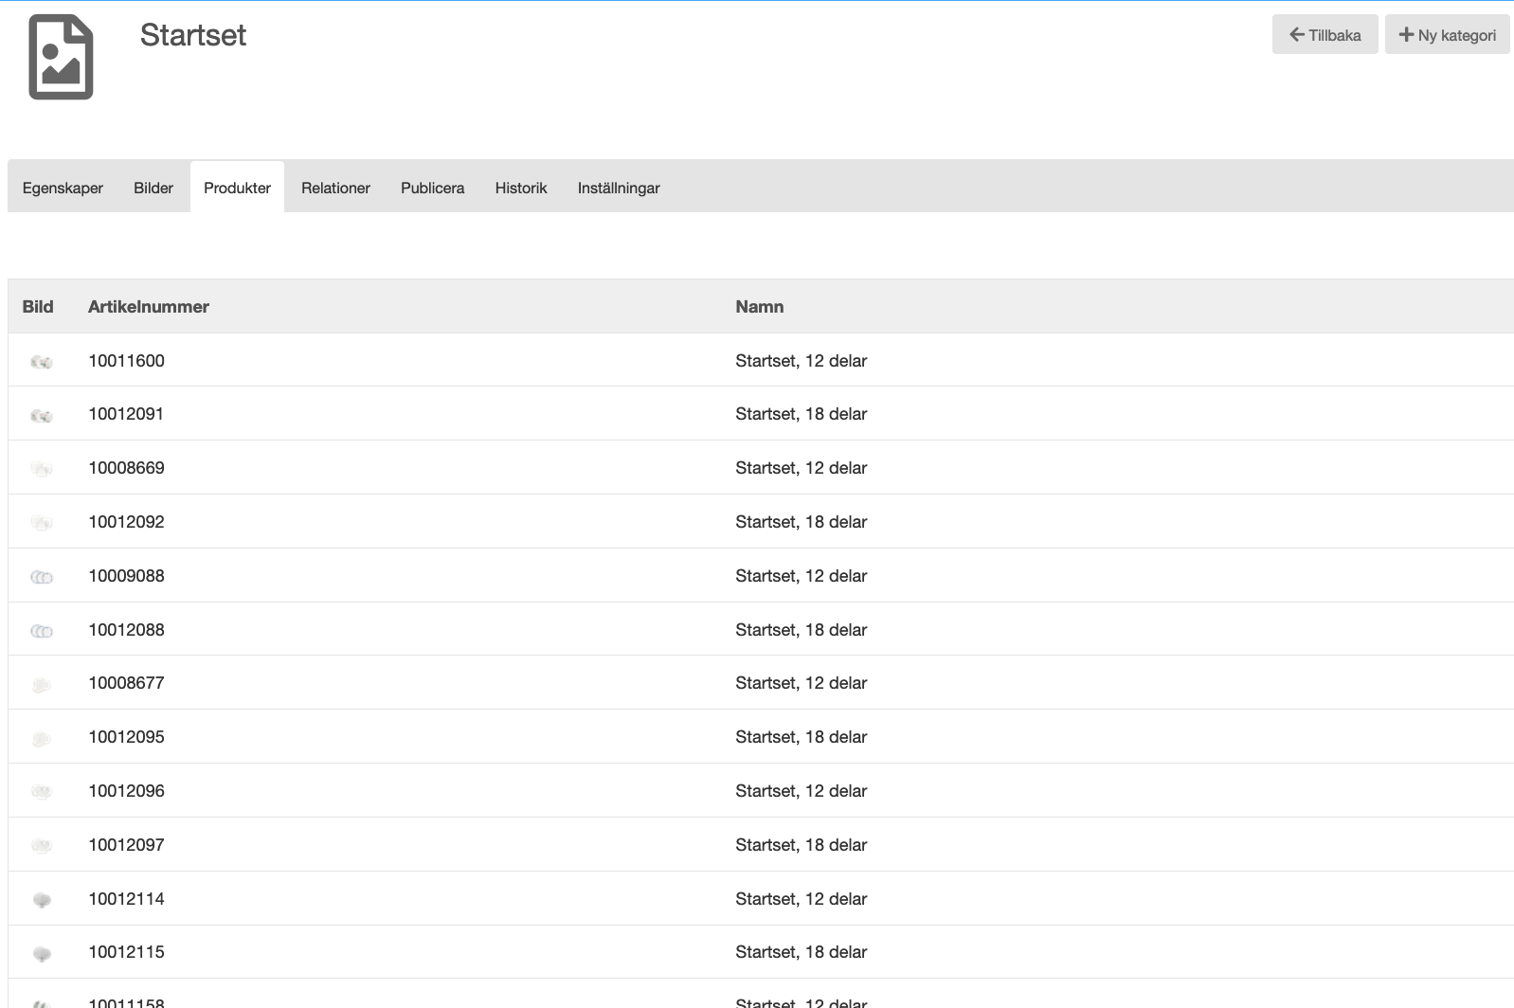Click the Startset category image placeholder icon
Viewport: 1514px width, 1008px height.
(x=61, y=58)
